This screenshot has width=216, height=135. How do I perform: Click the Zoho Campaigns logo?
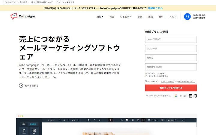point(23,16)
